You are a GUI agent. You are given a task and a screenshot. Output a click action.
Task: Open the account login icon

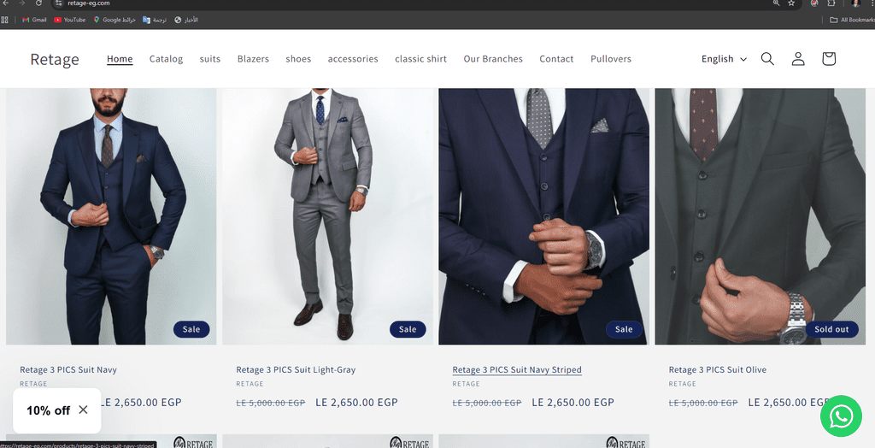[x=798, y=59]
